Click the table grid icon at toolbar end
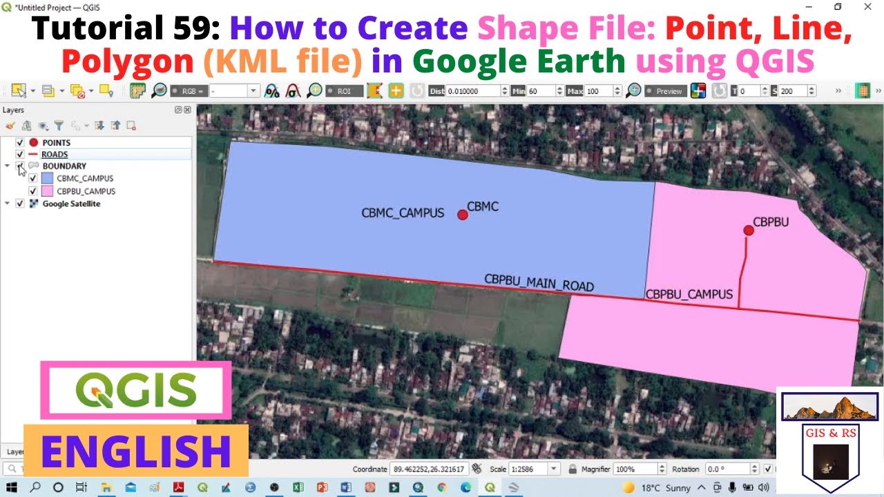Image resolution: width=884 pixels, height=497 pixels. [x=862, y=90]
